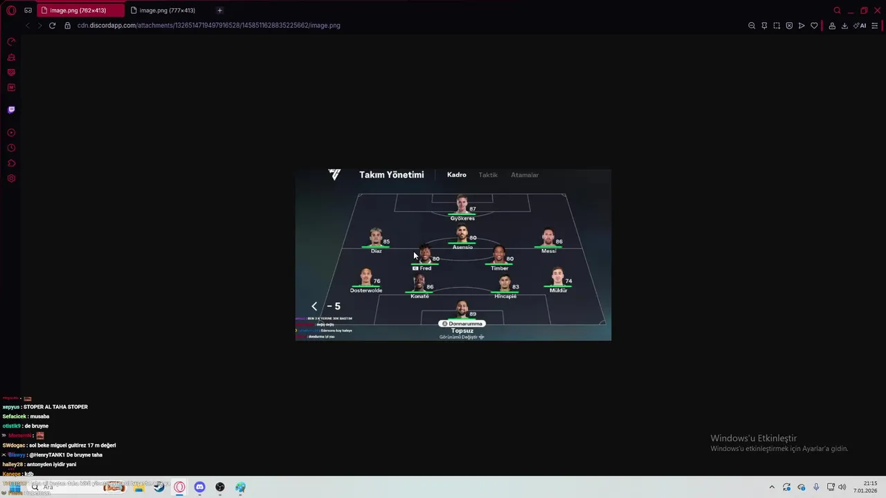Open Easy Setup sliders menu
This screenshot has height=498, width=886.
point(875,26)
